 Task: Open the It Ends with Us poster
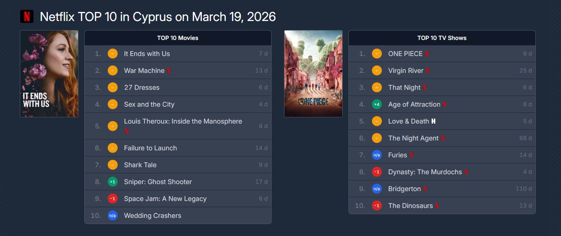point(49,74)
